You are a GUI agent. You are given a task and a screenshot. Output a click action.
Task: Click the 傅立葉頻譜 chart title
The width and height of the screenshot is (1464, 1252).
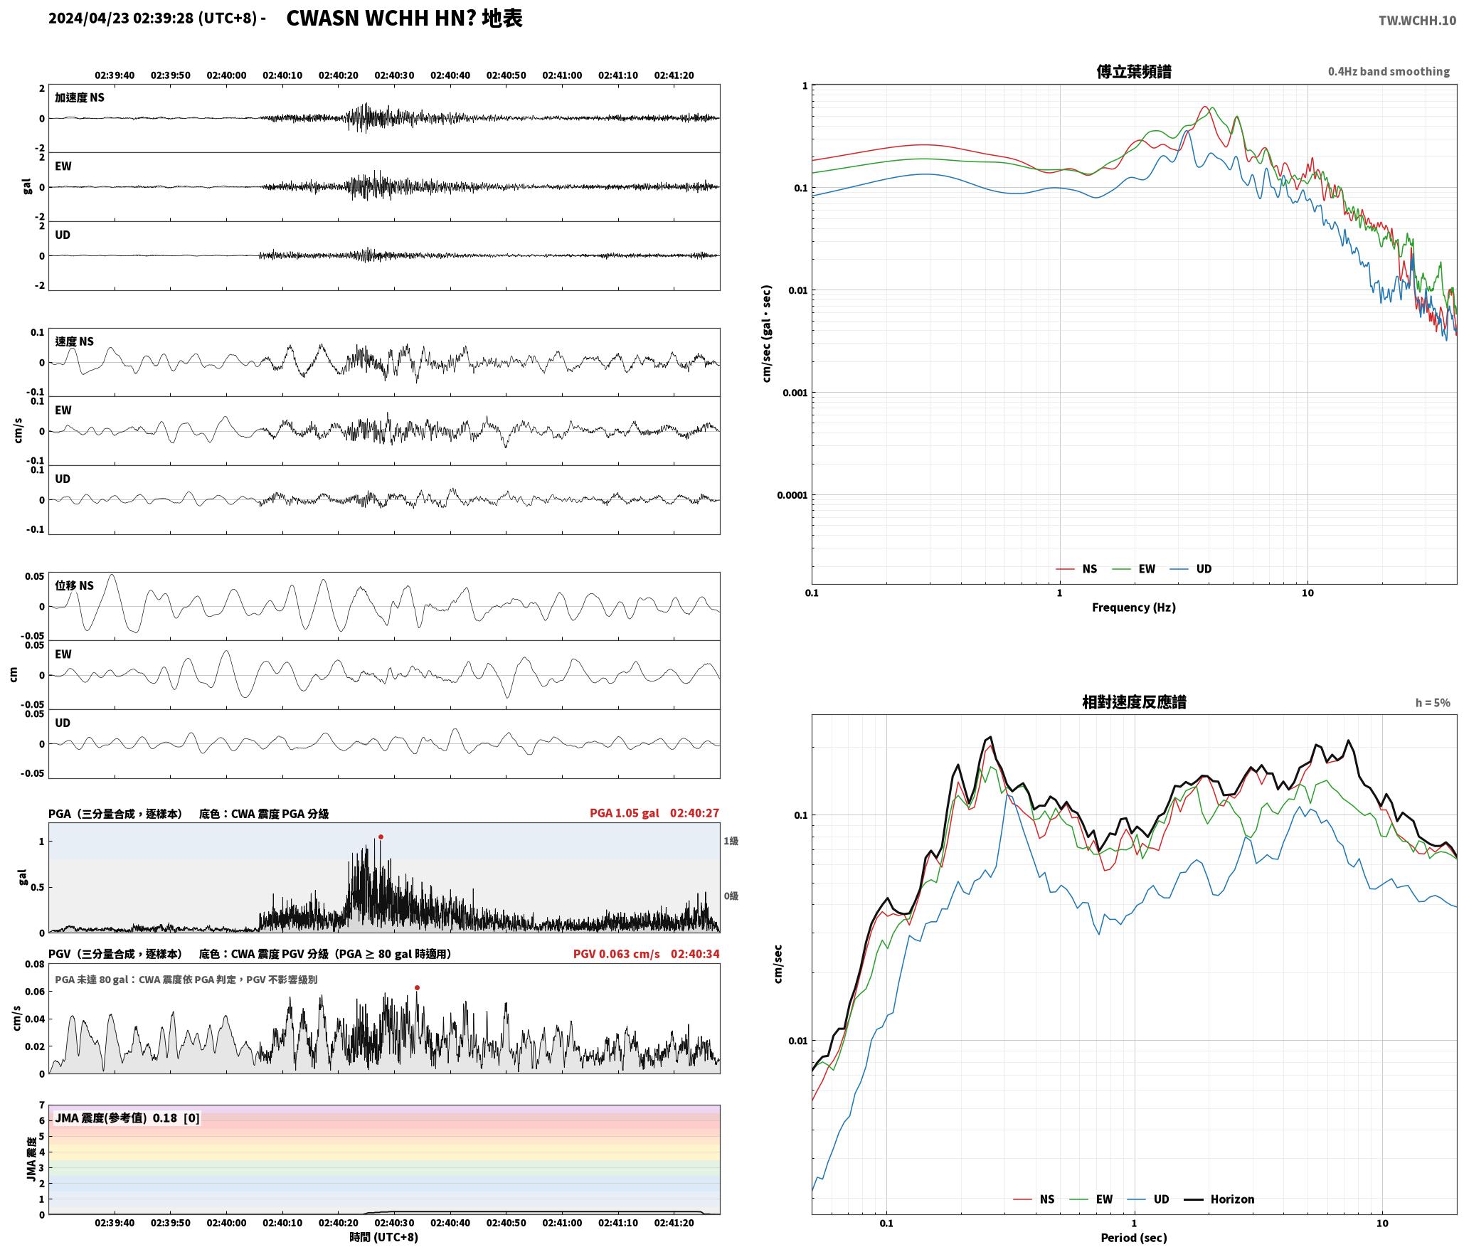1134,72
